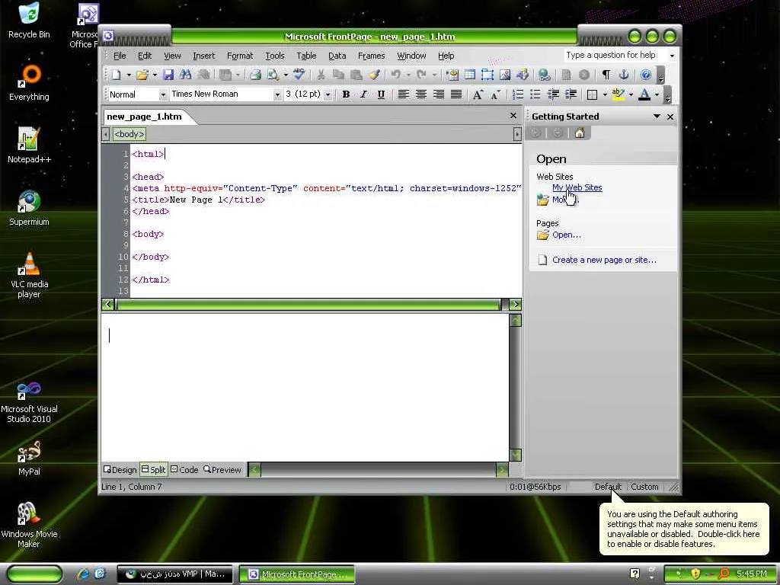Screen dimensions: 780x585
Task: Click the Home icon in Getting Started pane
Action: point(580,133)
